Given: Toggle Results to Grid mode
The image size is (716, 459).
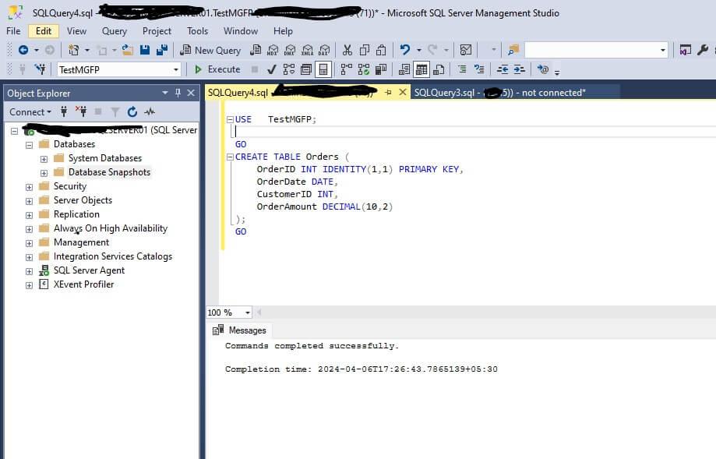Looking at the screenshot, I should tap(421, 69).
